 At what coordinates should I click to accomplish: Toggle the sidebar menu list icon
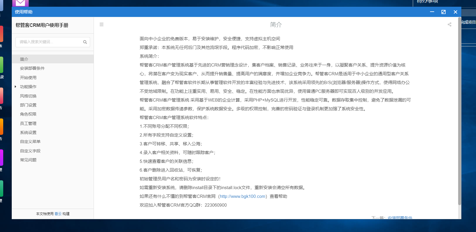(x=102, y=25)
